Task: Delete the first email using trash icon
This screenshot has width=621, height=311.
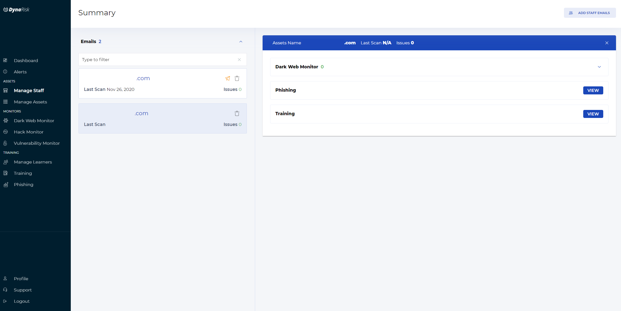Action: click(x=237, y=78)
